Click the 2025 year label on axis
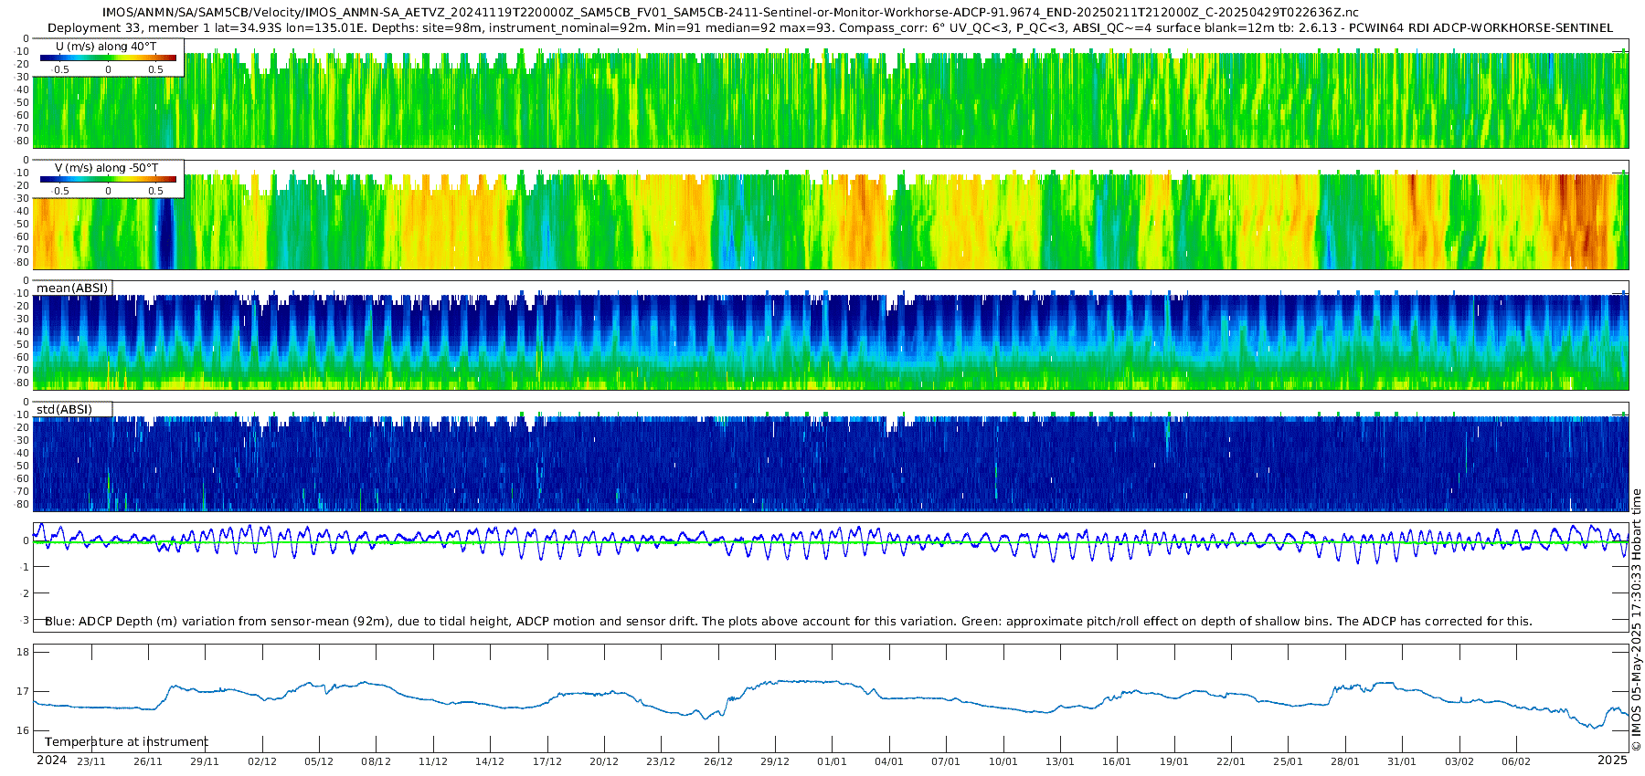Viewport: 1645px width, 776px height. 1612,760
